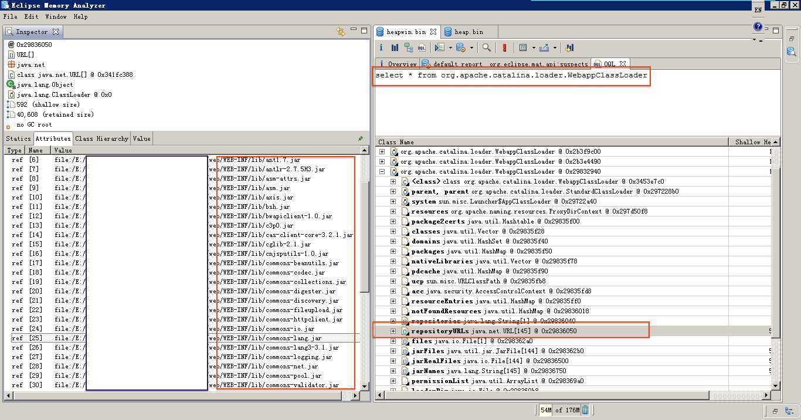801x420 pixels.
Task: Switch to the default_report suspects tab
Action: coord(505,64)
